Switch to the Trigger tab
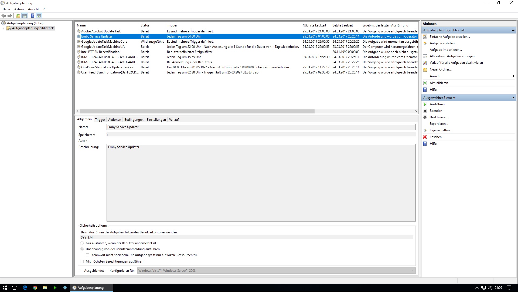Screen dimensions: 518x292 100,120
